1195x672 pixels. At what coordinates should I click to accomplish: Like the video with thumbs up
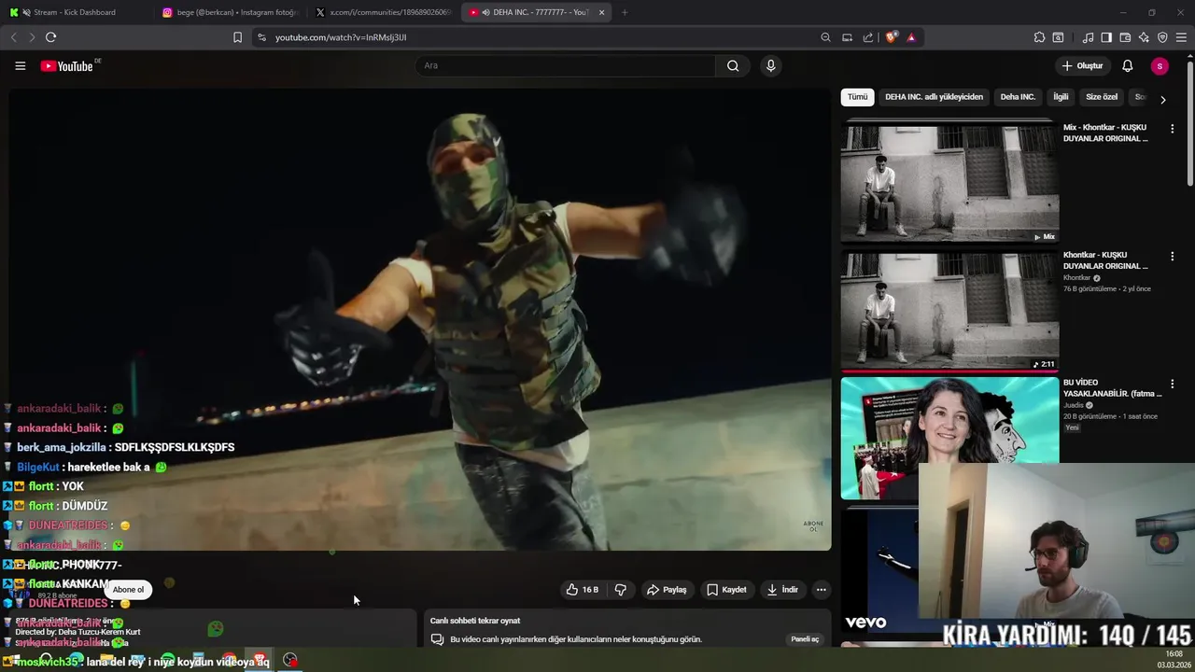click(582, 590)
